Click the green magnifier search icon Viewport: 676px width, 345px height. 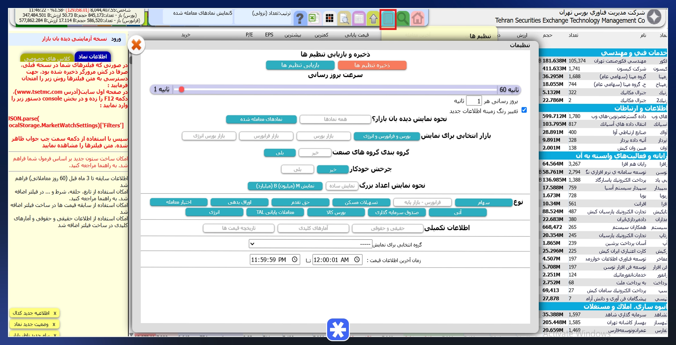pyautogui.click(x=403, y=18)
